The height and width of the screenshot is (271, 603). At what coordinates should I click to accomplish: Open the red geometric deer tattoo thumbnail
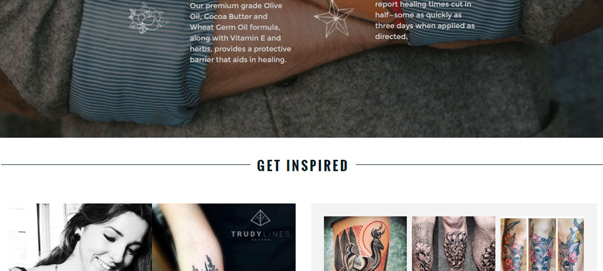coord(365,244)
